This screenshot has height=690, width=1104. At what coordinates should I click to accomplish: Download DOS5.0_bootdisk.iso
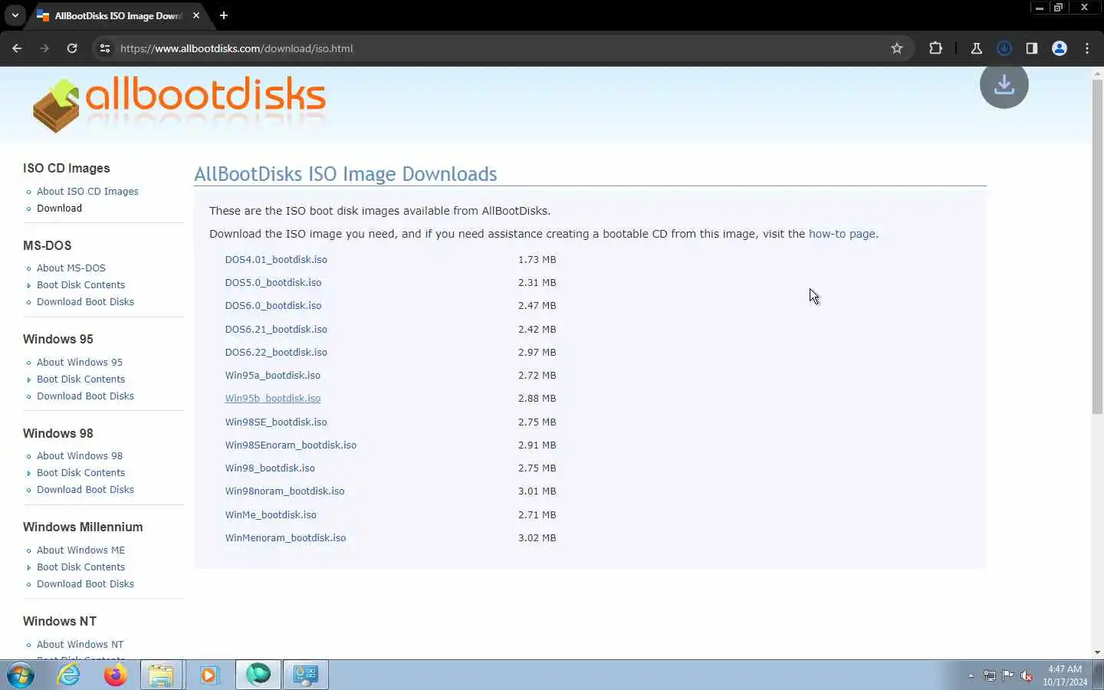click(273, 282)
